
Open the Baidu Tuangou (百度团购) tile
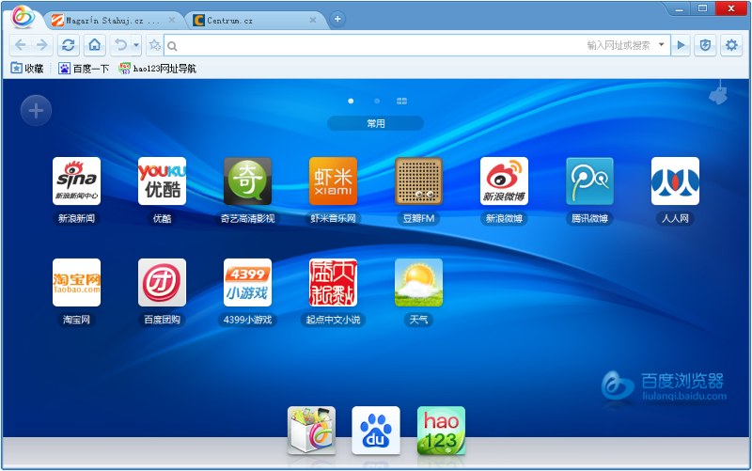pyautogui.click(x=162, y=282)
